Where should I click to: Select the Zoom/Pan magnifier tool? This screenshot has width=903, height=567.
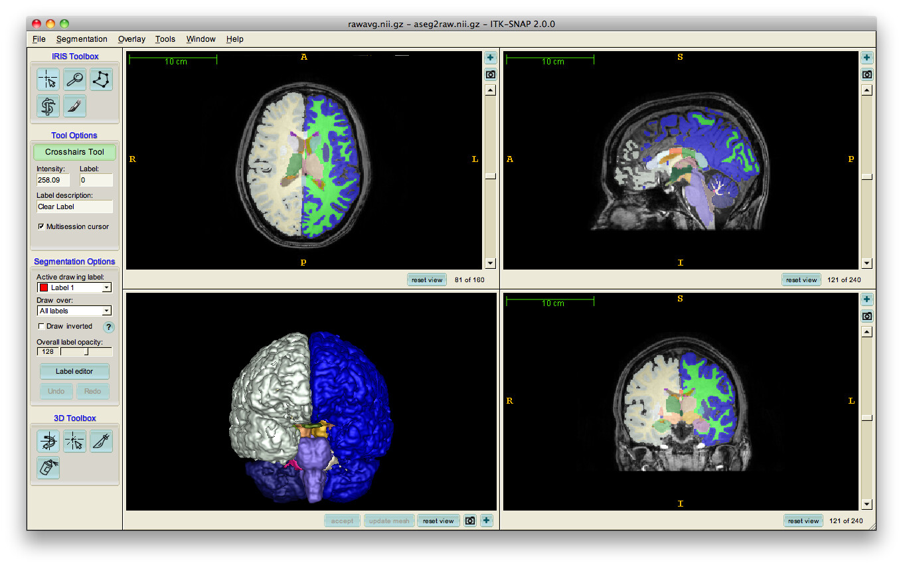pos(74,79)
